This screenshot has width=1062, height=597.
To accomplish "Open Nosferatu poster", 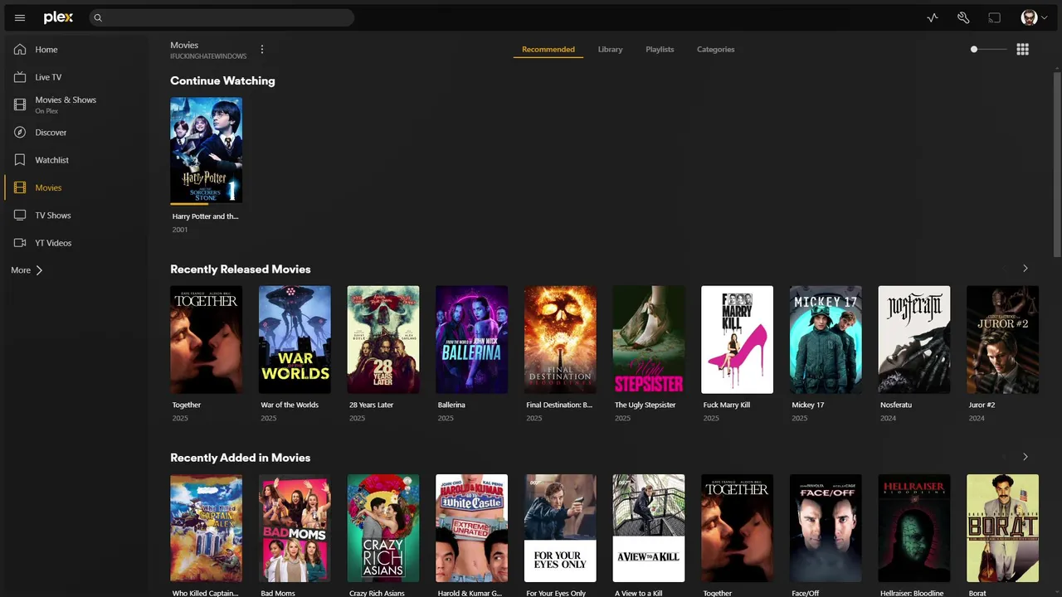I will [x=914, y=339].
